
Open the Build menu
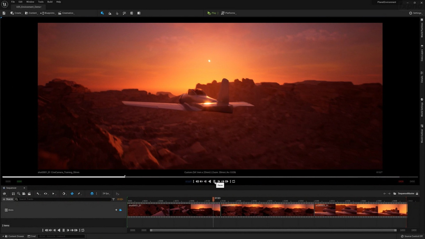coord(50,2)
